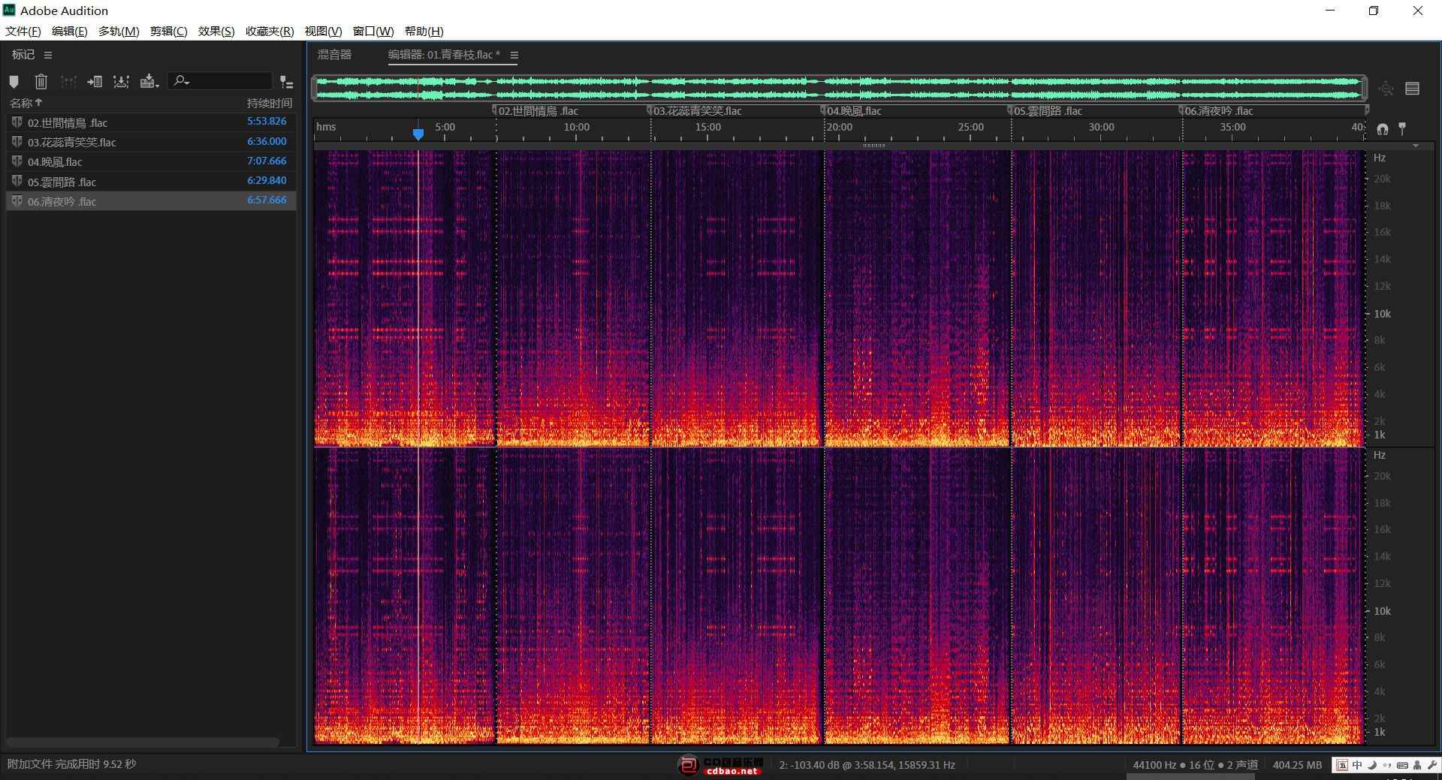
Task: Click duration value 6:57.666
Action: 267,200
